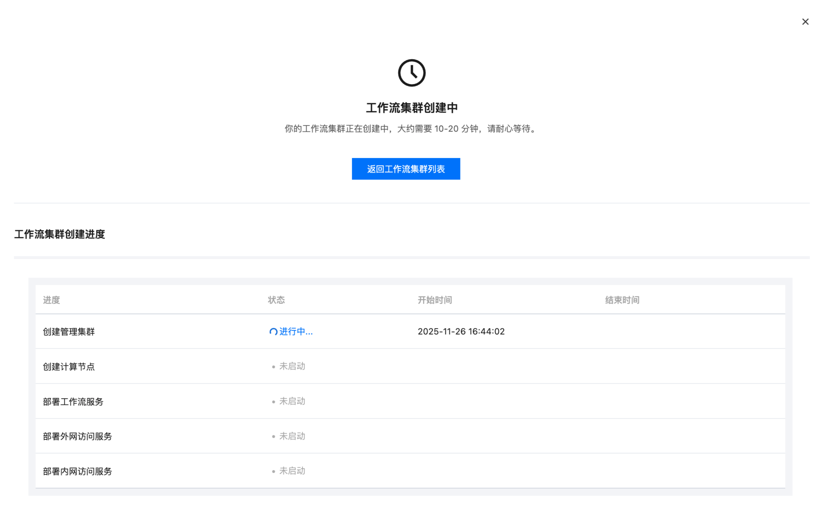Click the 未启动 status dot for 部署工作流服务
Image resolution: width=822 pixels, height=509 pixels.
click(273, 402)
